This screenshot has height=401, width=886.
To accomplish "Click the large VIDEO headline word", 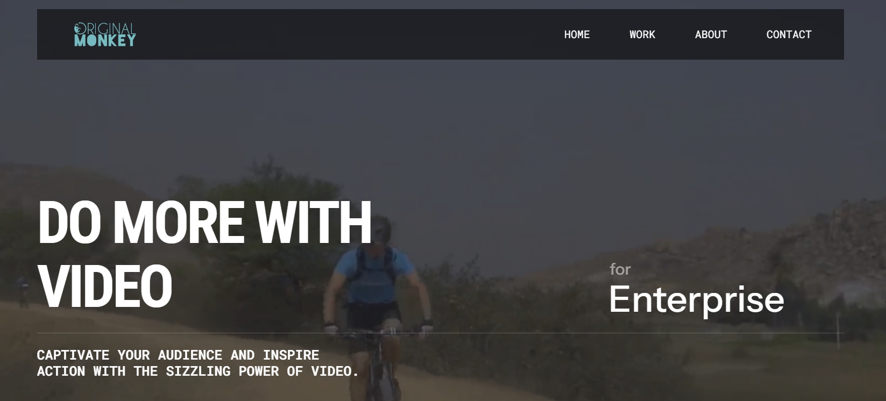I will (105, 286).
